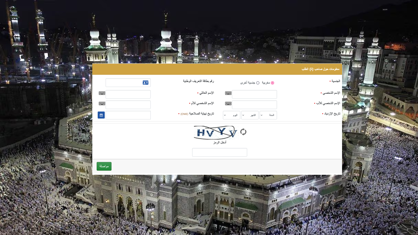Focus the الإسم الشخصي text input

[254, 94]
